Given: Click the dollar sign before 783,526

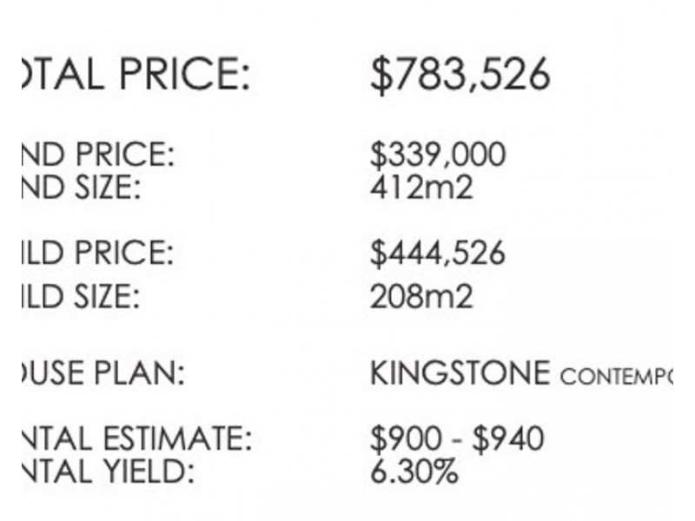Looking at the screenshot, I should coord(381,76).
